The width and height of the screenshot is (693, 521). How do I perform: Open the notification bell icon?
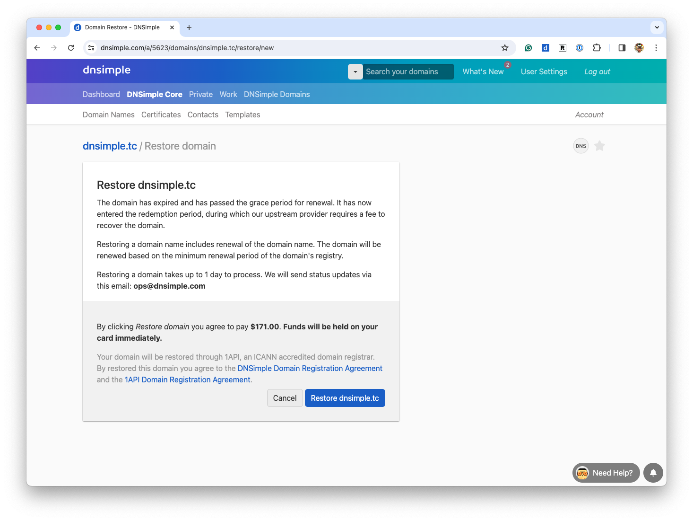[653, 473]
